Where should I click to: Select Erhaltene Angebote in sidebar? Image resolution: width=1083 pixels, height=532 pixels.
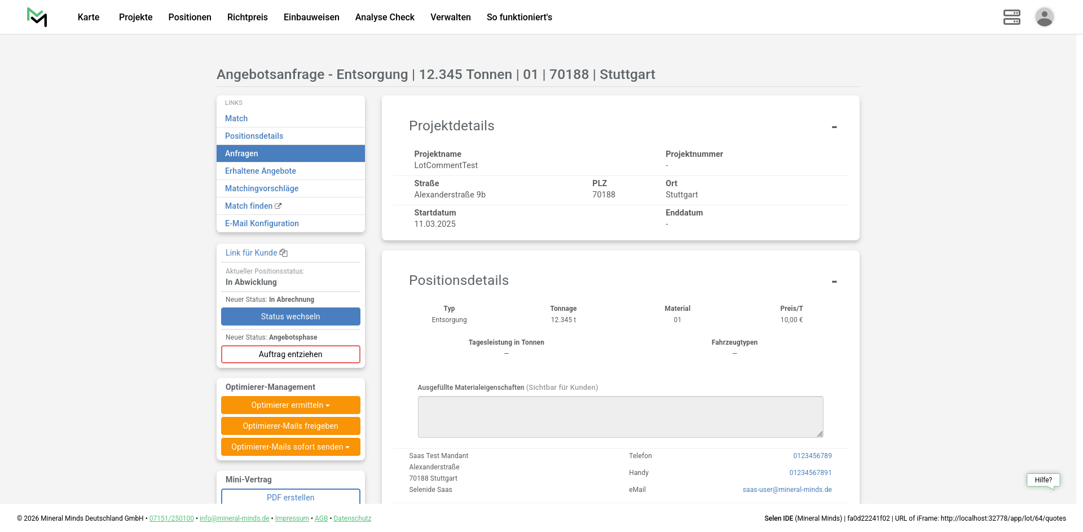pyautogui.click(x=261, y=171)
